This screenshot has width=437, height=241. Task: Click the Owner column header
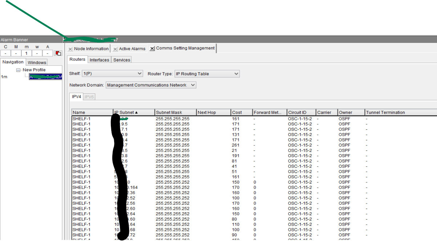pos(351,112)
